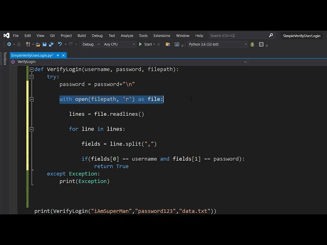Click the Python environments package icon
327x245 pixels.
[252, 44]
